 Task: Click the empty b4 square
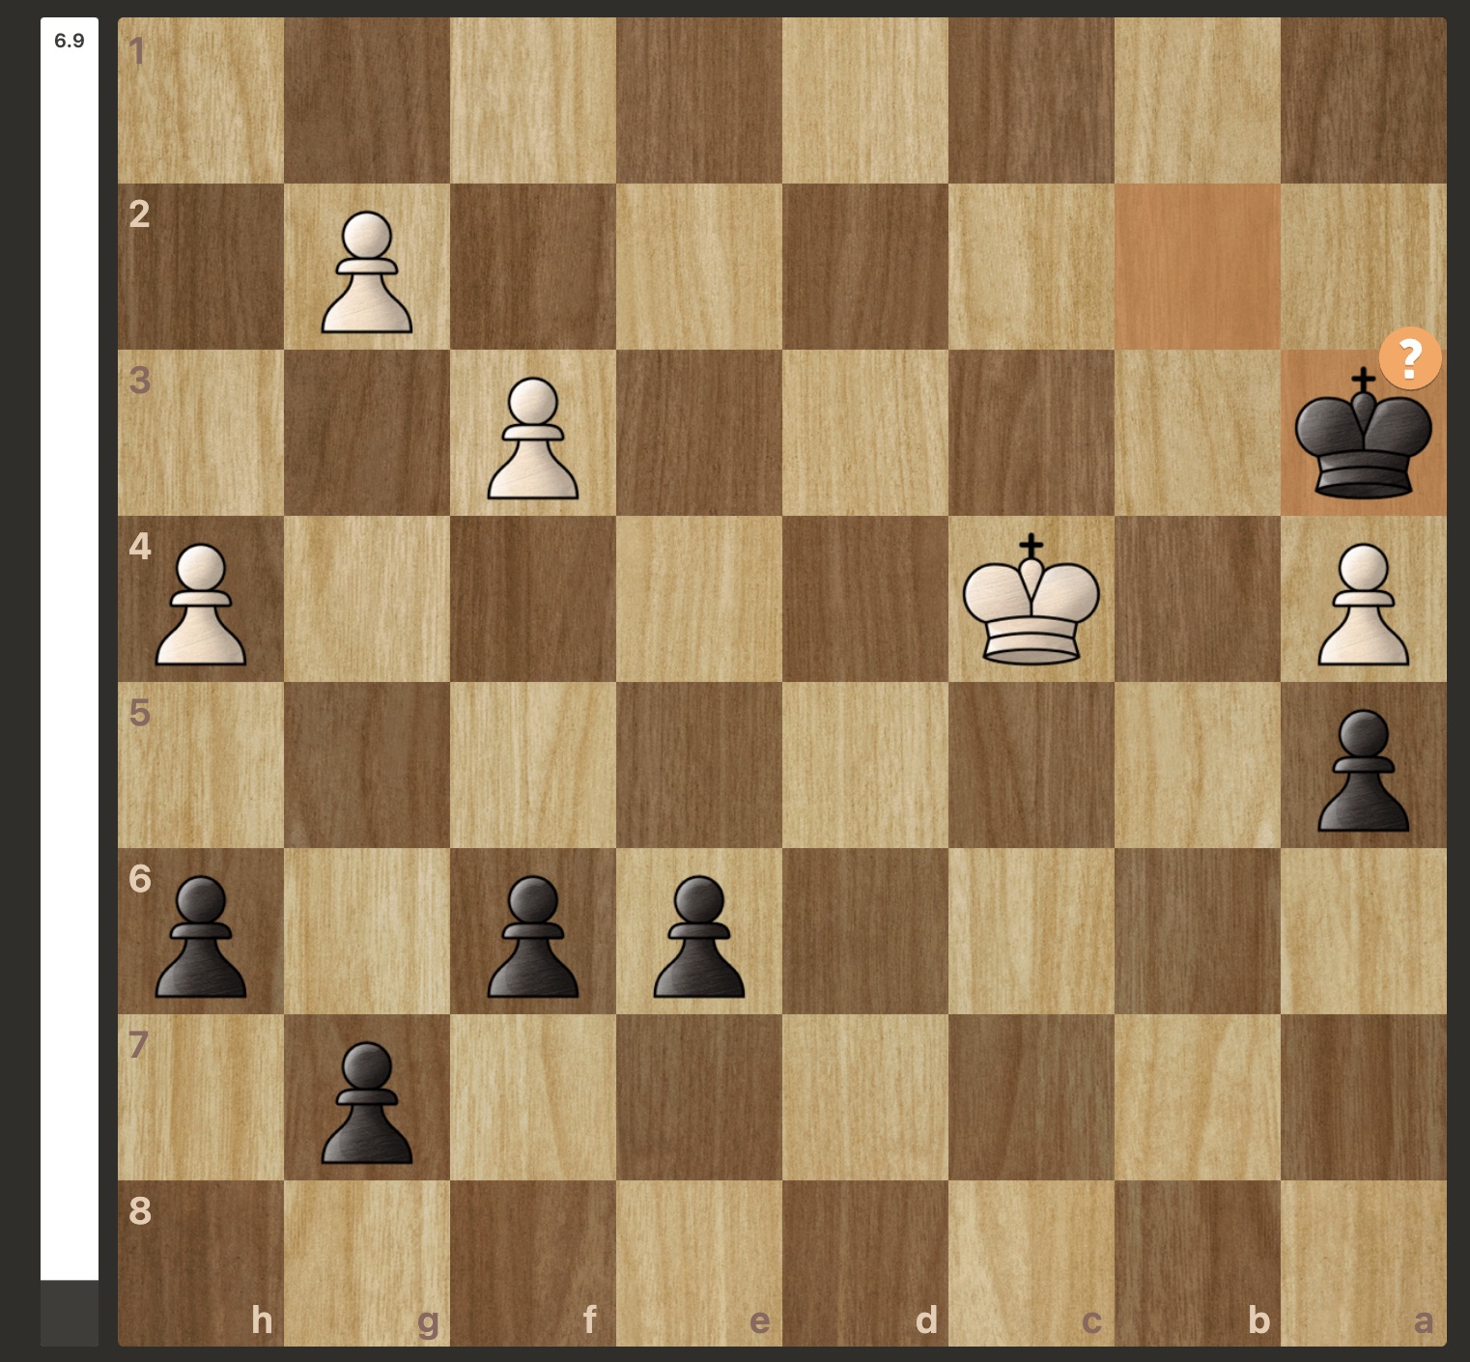[1198, 599]
